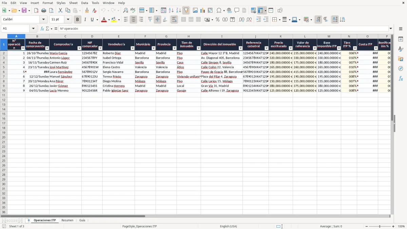Screen dimensions: 407x229
Task: Click the Format as Percent icon
Action: click(218, 20)
